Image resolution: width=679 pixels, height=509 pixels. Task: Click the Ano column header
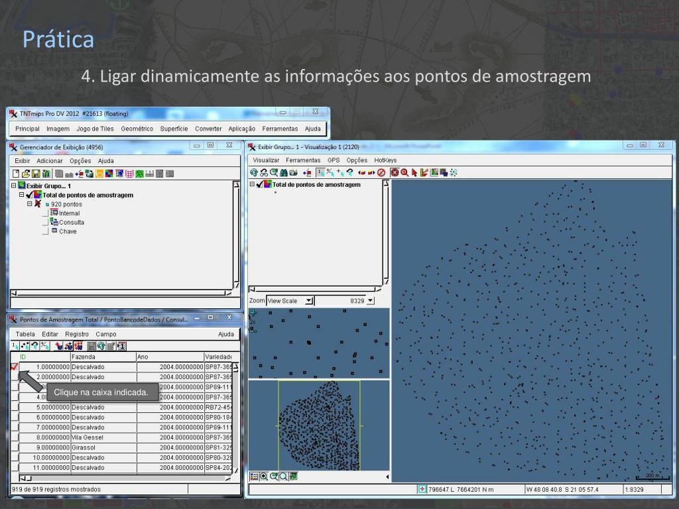[170, 357]
